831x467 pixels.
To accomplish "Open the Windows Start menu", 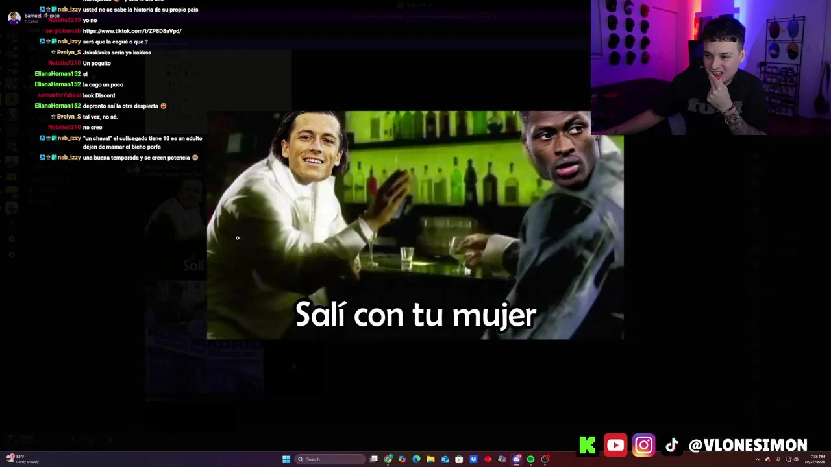I will coord(286,459).
